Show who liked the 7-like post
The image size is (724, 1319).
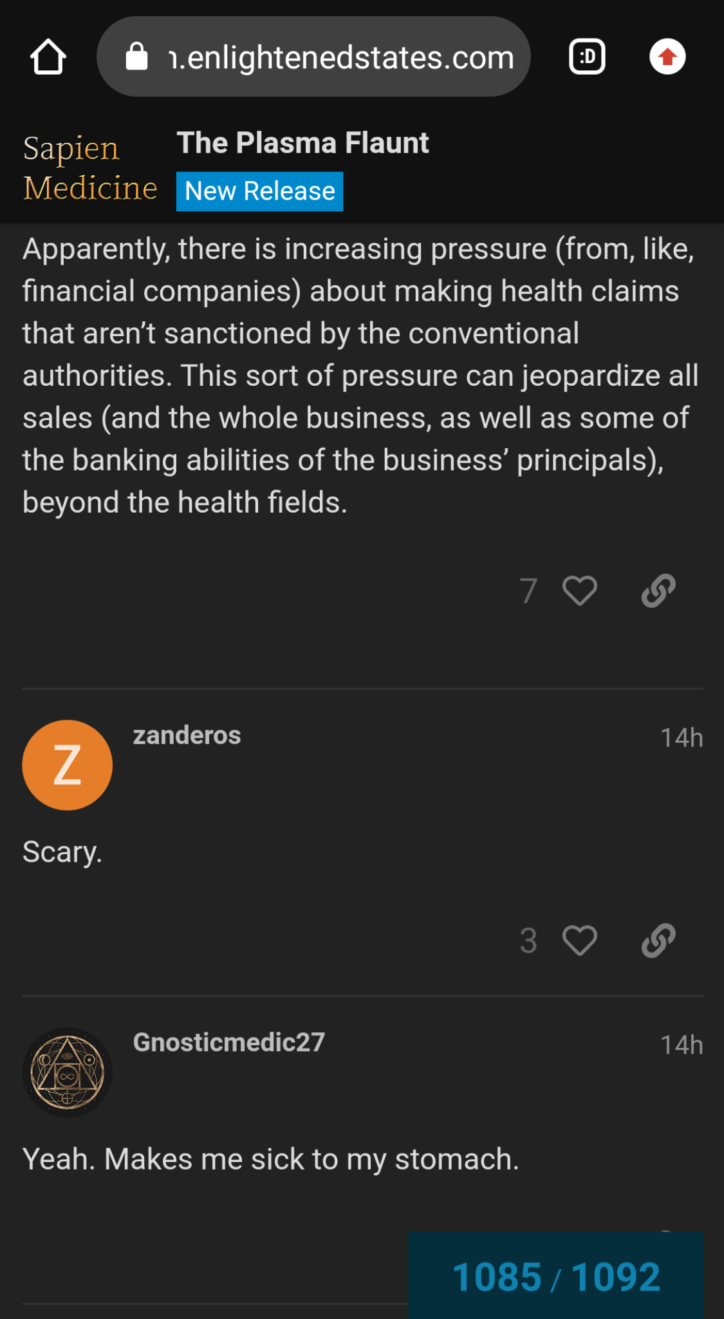pos(528,591)
